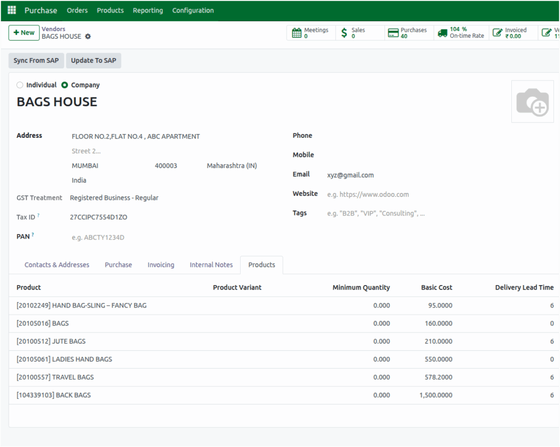Open the GST Treatment selector
Screen dimensions: 560x447
[x=114, y=198]
